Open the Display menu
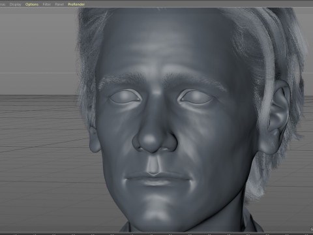The width and height of the screenshot is (313, 235). click(16, 5)
